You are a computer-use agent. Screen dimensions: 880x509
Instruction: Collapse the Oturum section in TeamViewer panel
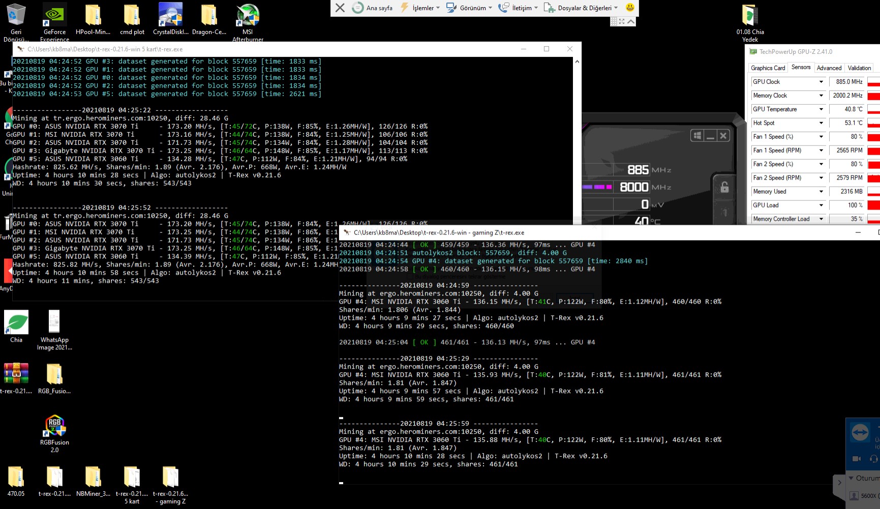(851, 478)
